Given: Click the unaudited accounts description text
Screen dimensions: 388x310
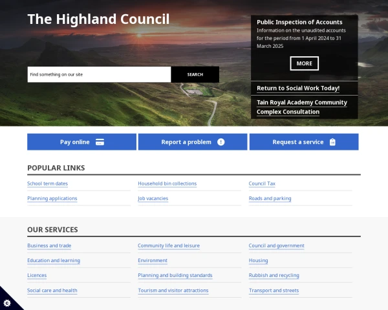Looking at the screenshot, I should pyautogui.click(x=301, y=38).
